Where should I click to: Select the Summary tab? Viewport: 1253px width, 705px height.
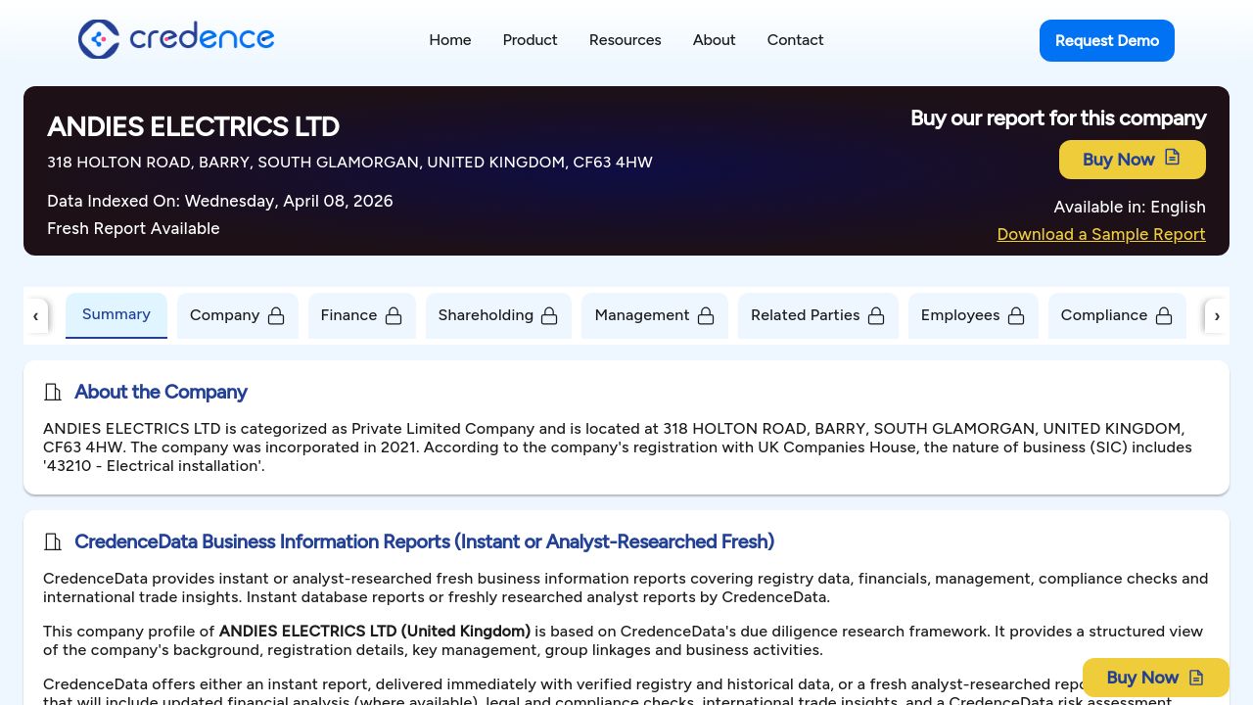click(116, 315)
